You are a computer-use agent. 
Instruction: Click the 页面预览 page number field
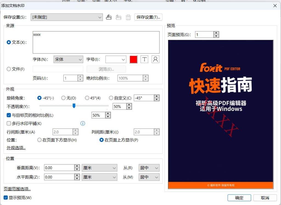tap(204, 35)
